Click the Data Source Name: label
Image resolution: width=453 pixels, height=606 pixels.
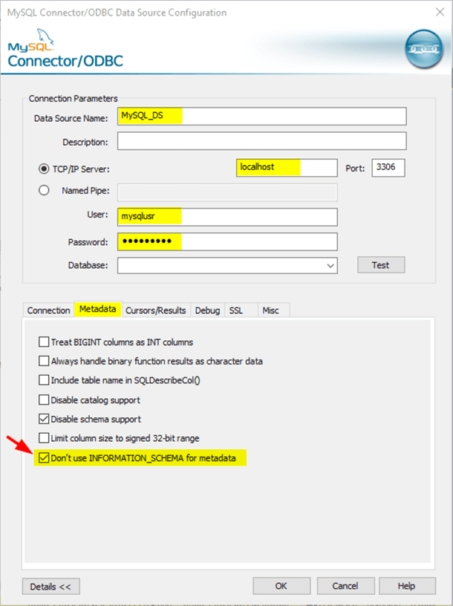pyautogui.click(x=71, y=118)
